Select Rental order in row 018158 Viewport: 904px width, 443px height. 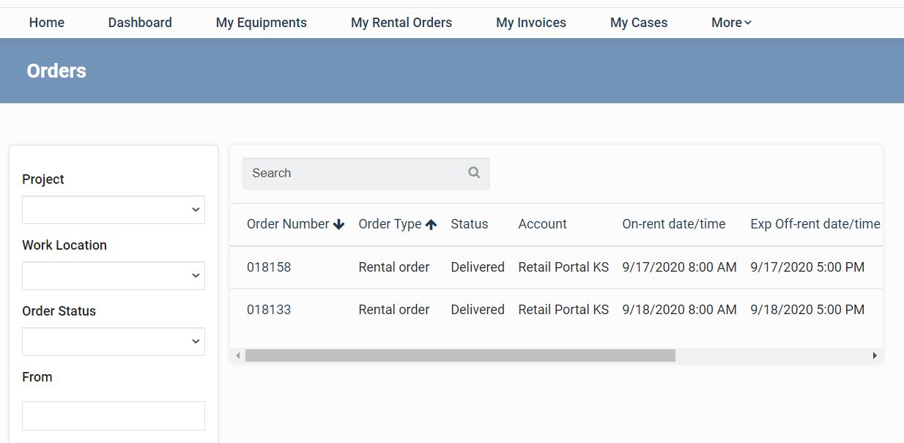tap(394, 267)
